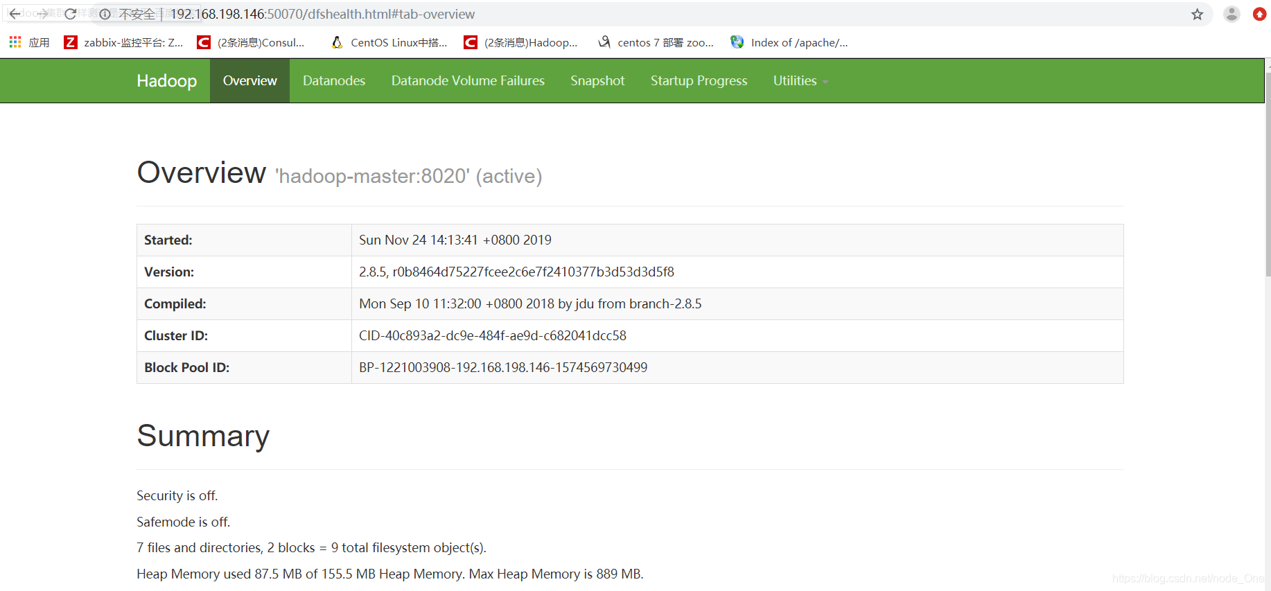Select the Overview tab

tap(249, 81)
